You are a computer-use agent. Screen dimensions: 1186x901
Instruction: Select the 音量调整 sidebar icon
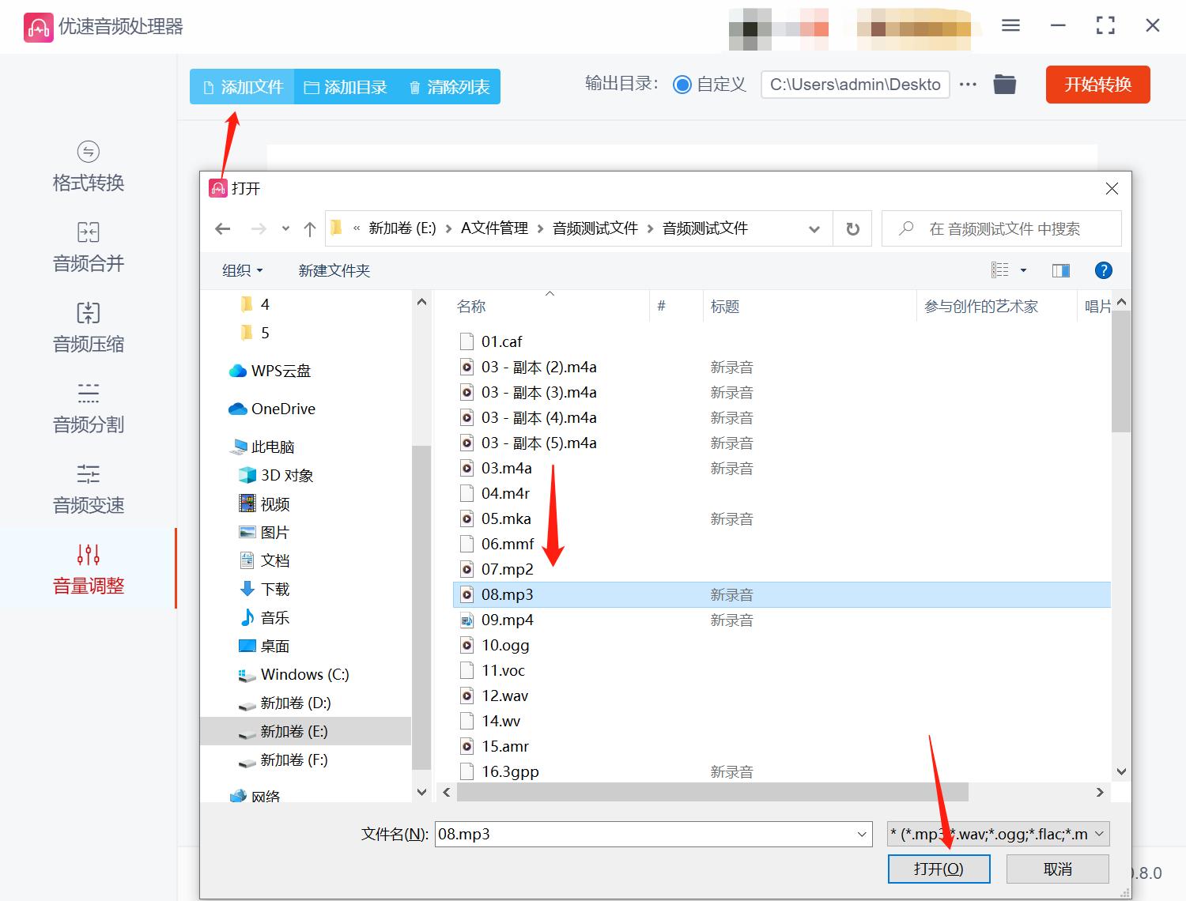[87, 569]
